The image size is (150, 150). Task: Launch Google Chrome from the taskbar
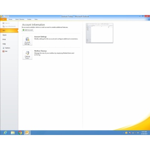(20, 132)
